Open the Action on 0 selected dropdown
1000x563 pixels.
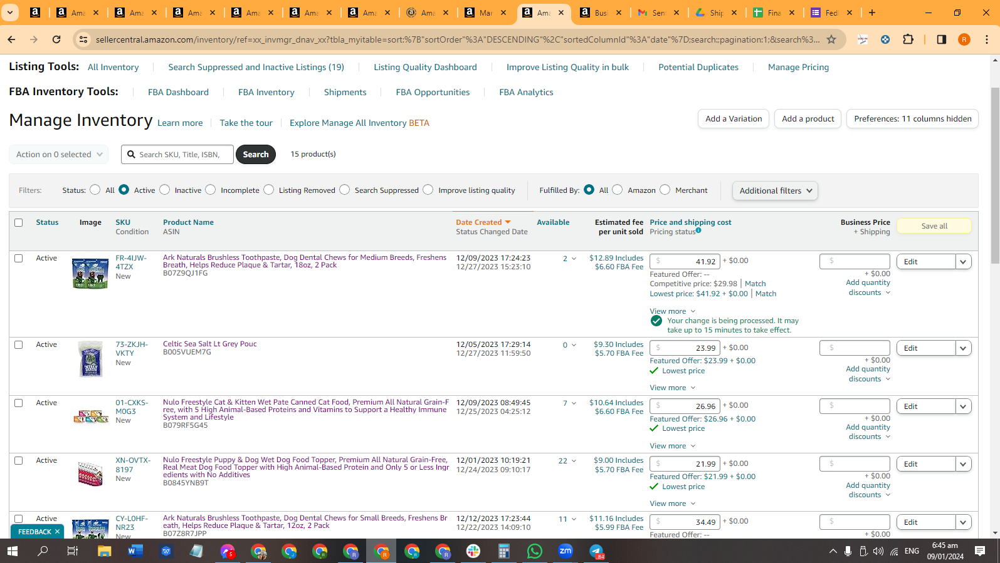[59, 155]
